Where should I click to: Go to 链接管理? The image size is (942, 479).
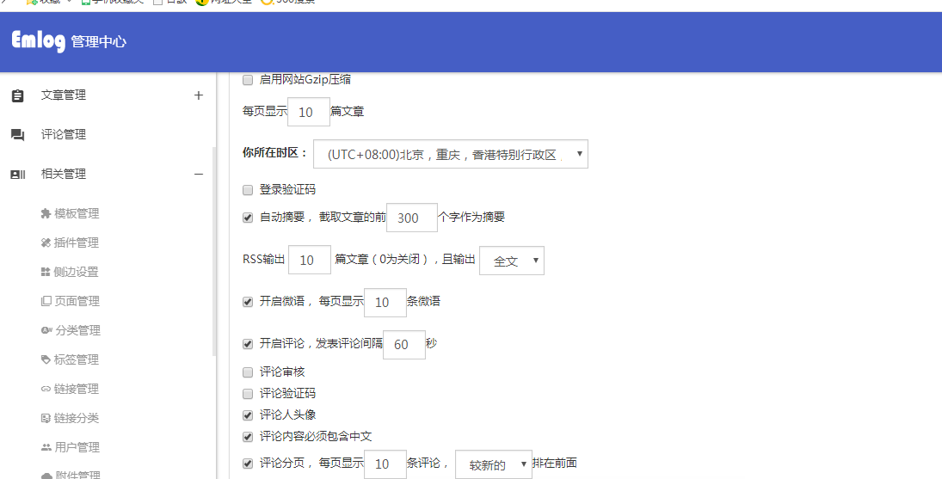tap(77, 389)
